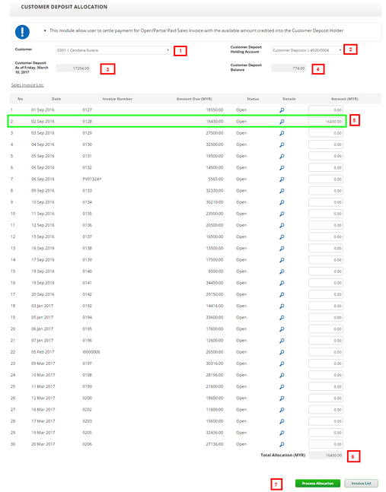Click the blue exclamation info icon
This screenshot has width=386, height=492.
click(x=22, y=32)
